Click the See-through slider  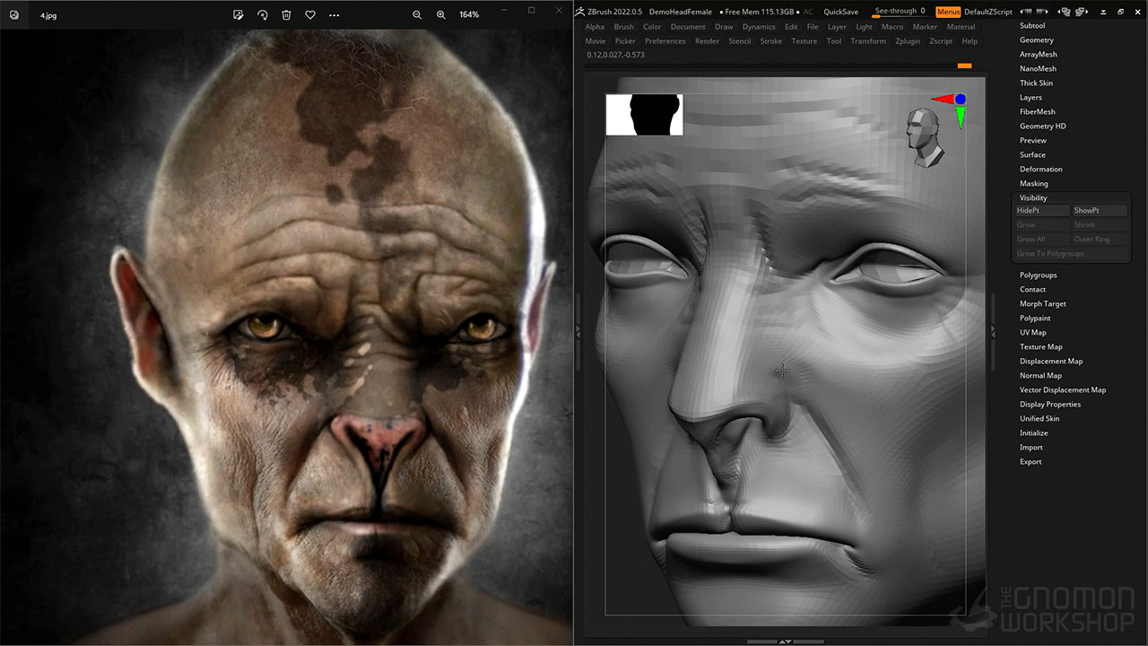pyautogui.click(x=900, y=12)
